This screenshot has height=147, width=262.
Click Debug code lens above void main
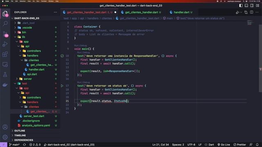(x=83, y=45)
